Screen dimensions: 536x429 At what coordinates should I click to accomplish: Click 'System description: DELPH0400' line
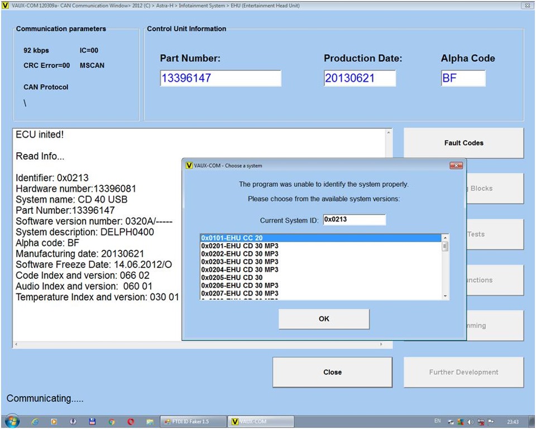click(85, 232)
